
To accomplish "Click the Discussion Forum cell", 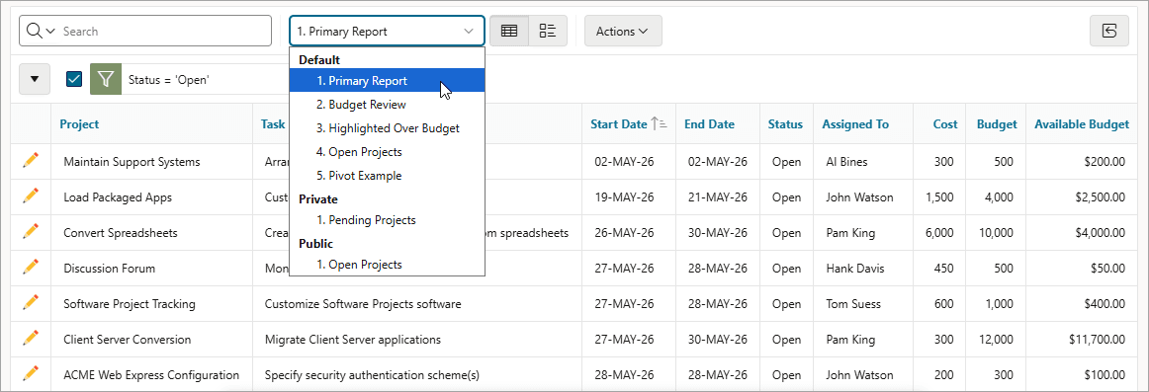I will (151, 269).
